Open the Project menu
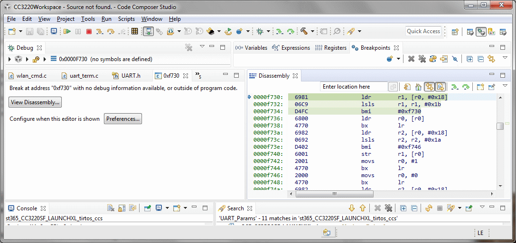516x243 pixels. pyautogui.click(x=66, y=19)
